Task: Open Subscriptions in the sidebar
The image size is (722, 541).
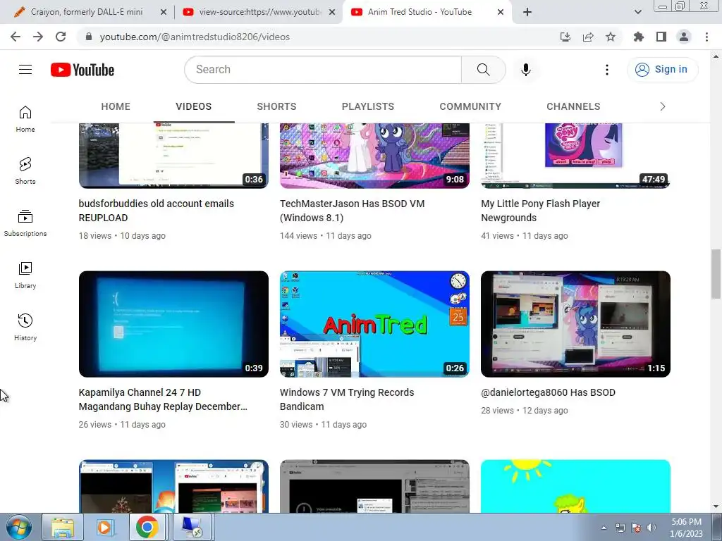Action: click(x=25, y=223)
